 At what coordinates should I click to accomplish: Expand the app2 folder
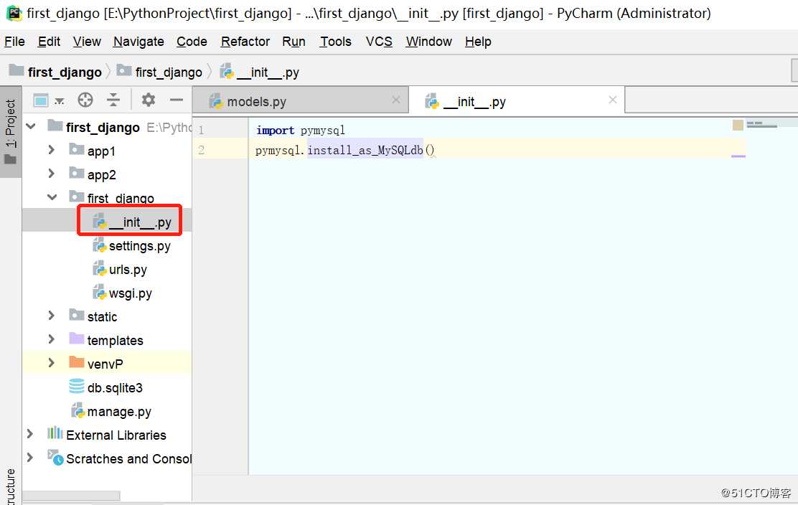pyautogui.click(x=52, y=174)
